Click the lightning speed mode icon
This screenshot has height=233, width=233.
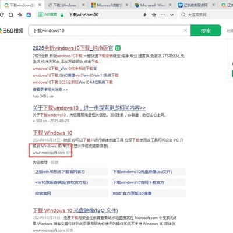(145, 15)
